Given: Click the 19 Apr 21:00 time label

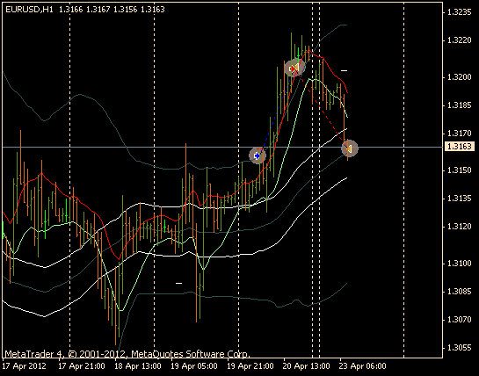Looking at the screenshot, I should [250, 366].
